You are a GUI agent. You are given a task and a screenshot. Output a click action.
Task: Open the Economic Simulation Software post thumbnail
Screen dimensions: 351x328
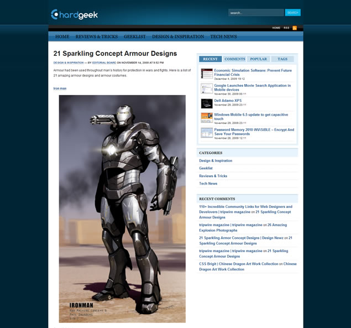click(207, 74)
